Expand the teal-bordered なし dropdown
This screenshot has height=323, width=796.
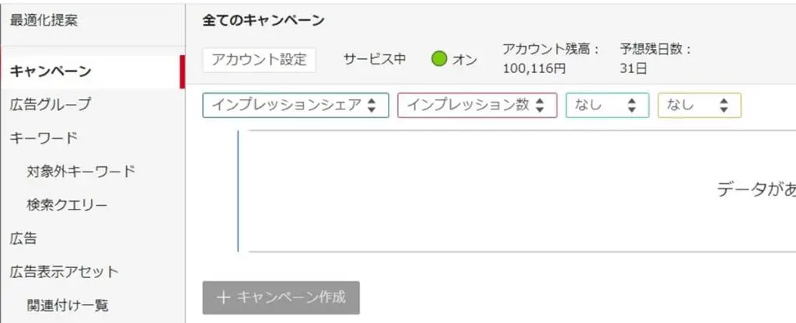pyautogui.click(x=607, y=106)
